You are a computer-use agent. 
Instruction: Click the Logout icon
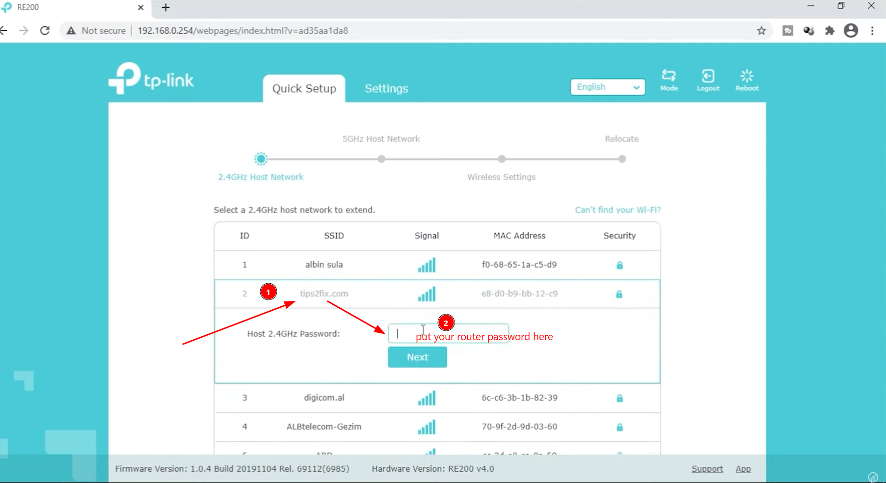tap(708, 80)
